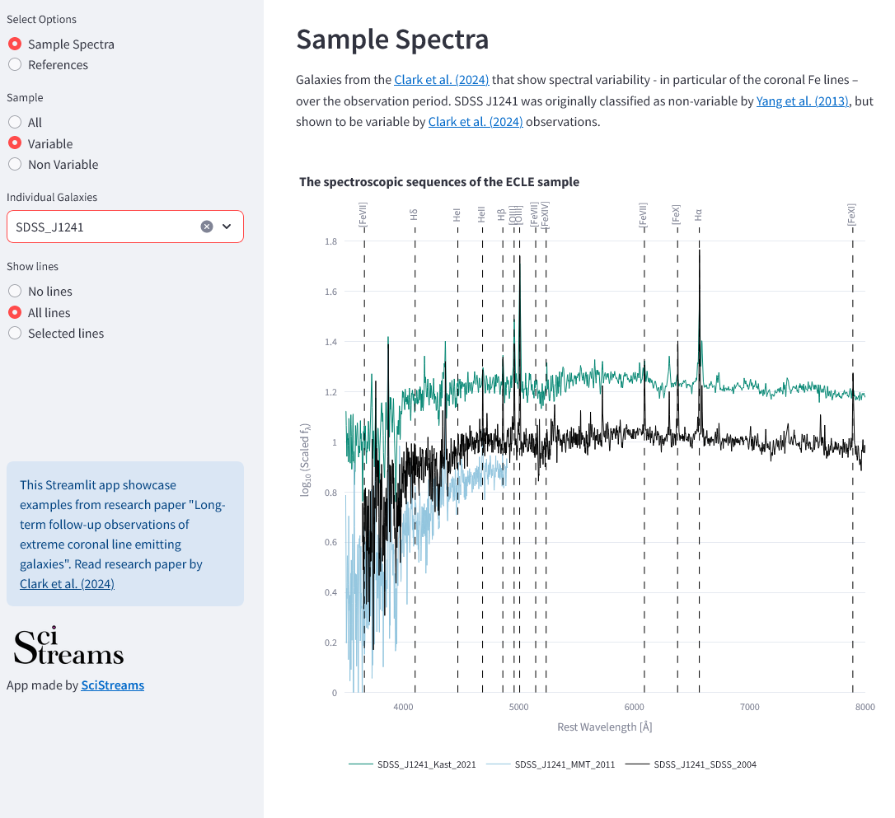Click the Hα line label on chart
Image resolution: width=895 pixels, height=818 pixels.
(699, 215)
